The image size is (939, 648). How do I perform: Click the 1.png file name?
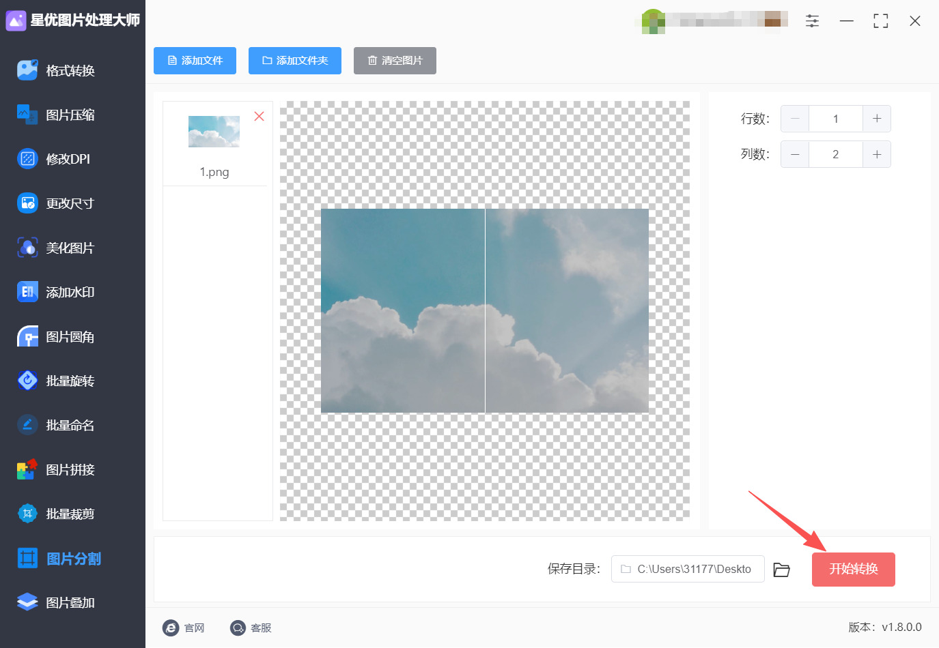click(214, 172)
